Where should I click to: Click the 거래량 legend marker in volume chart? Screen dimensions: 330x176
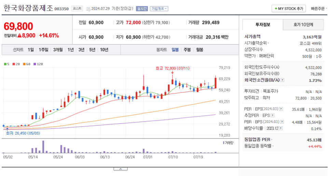pyautogui.click(x=223, y=143)
